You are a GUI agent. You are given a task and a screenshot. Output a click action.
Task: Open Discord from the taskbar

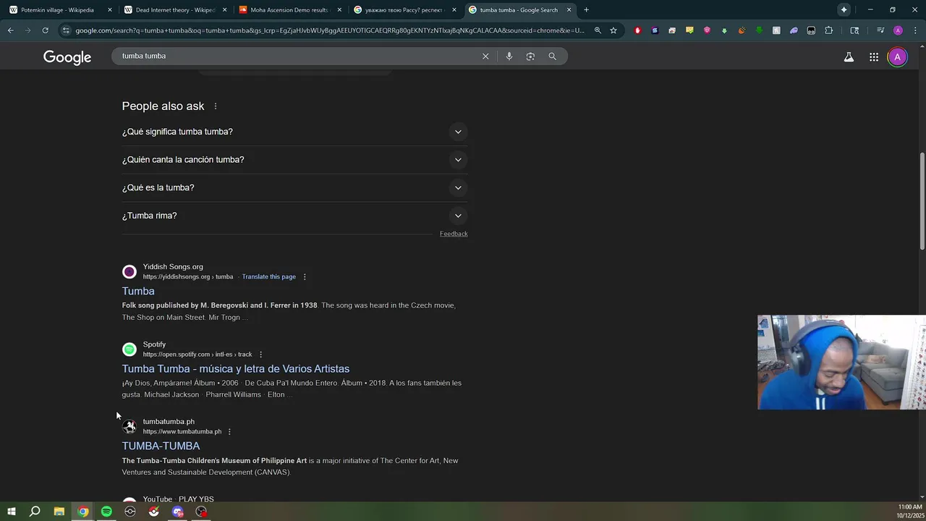(178, 512)
